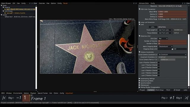Open the Matrix Snapping Mode Checkerboard dropdown
The width and height of the screenshot is (190, 107).
[x=165, y=46]
